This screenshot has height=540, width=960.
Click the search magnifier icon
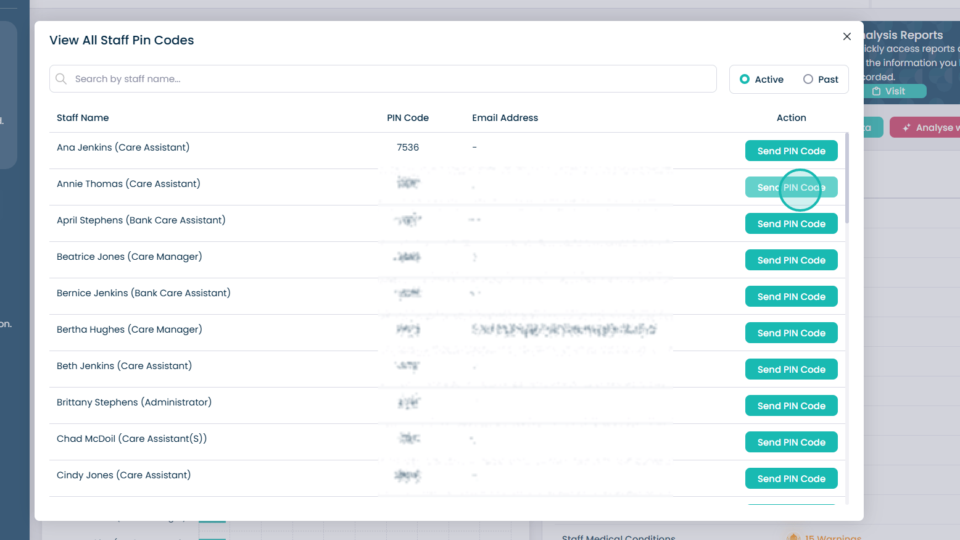[x=61, y=79]
